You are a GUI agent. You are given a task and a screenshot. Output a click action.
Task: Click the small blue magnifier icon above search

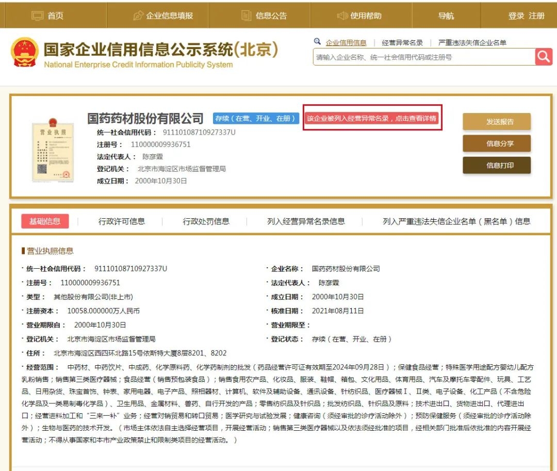pos(317,42)
